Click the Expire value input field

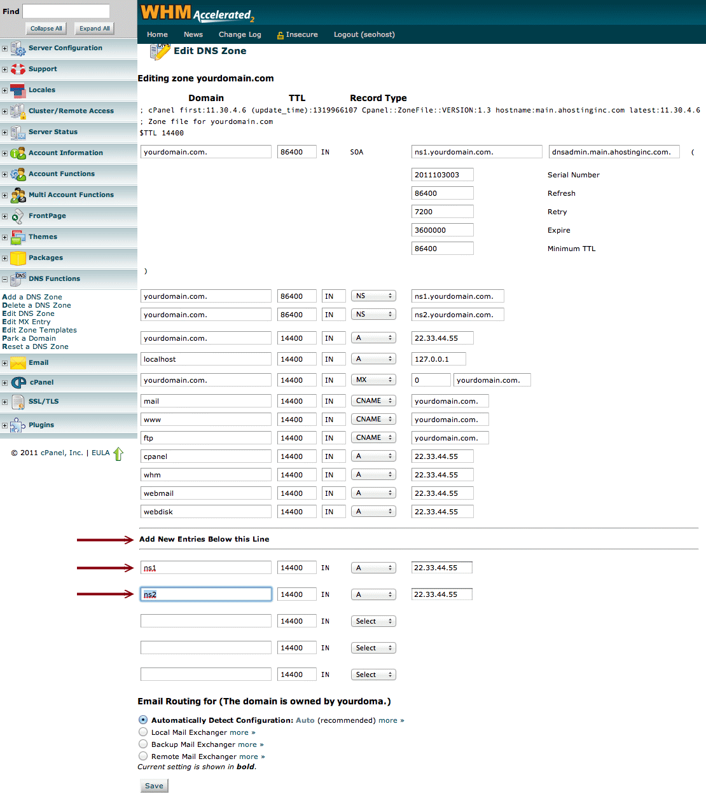(443, 230)
